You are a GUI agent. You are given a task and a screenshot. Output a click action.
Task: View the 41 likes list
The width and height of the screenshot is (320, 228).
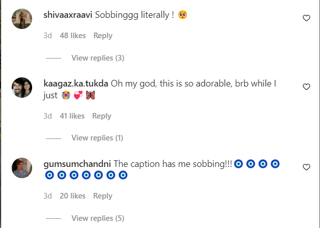72,116
